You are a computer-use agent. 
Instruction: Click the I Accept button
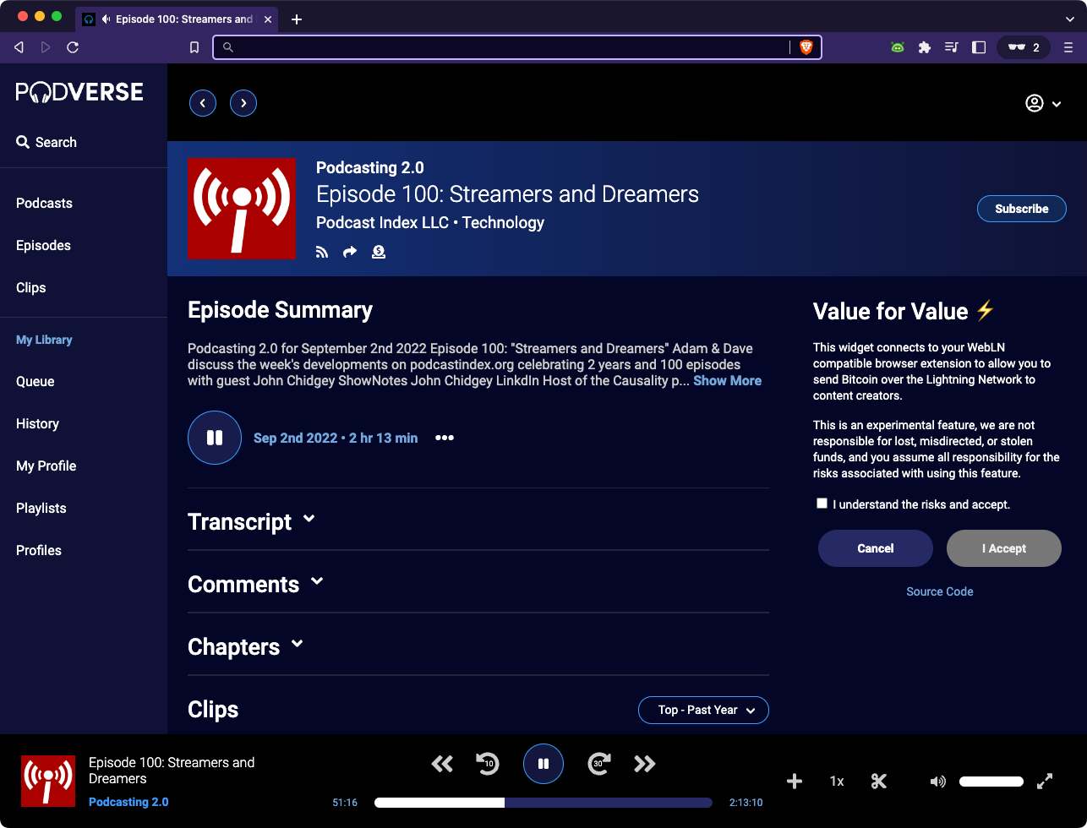[x=1004, y=548]
